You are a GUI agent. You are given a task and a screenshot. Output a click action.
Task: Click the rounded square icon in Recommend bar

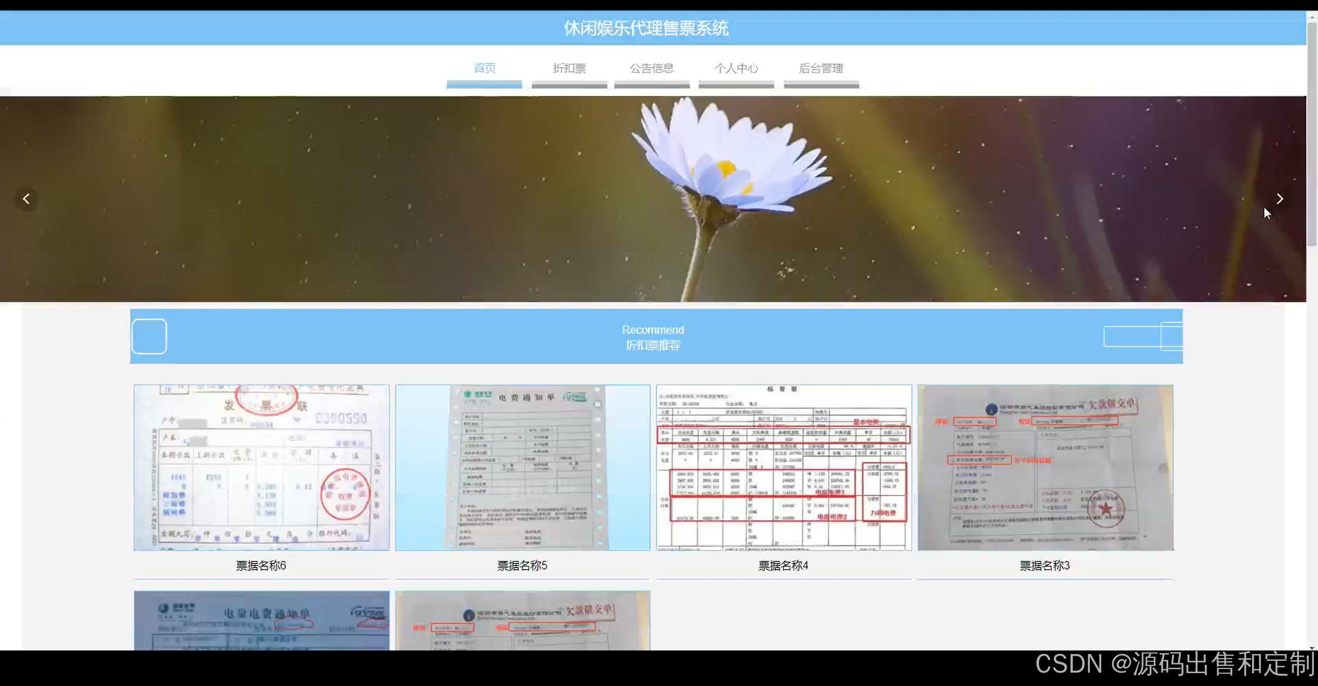coord(149,336)
